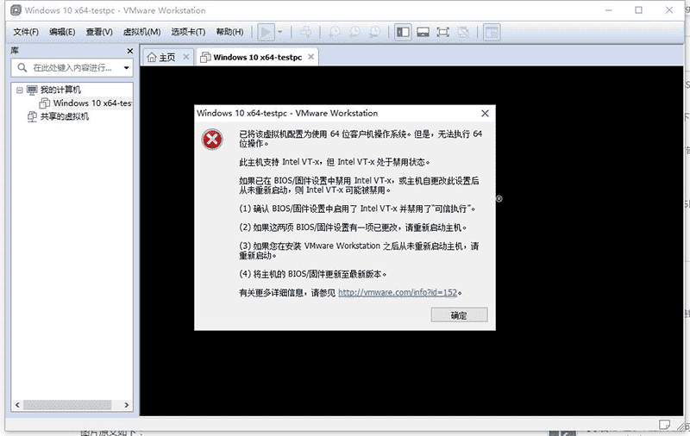The width and height of the screenshot is (690, 436).
Task: Maximize the VMware Workstation window
Action: point(638,10)
